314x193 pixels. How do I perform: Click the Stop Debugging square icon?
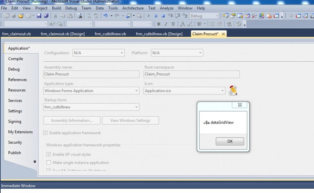[163, 16]
